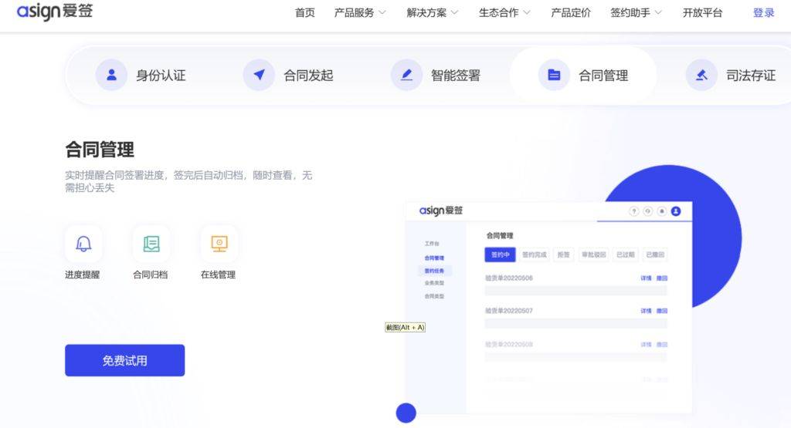791x428 pixels.
Task: Expand the 产品服务 dropdown menu
Action: click(x=360, y=12)
